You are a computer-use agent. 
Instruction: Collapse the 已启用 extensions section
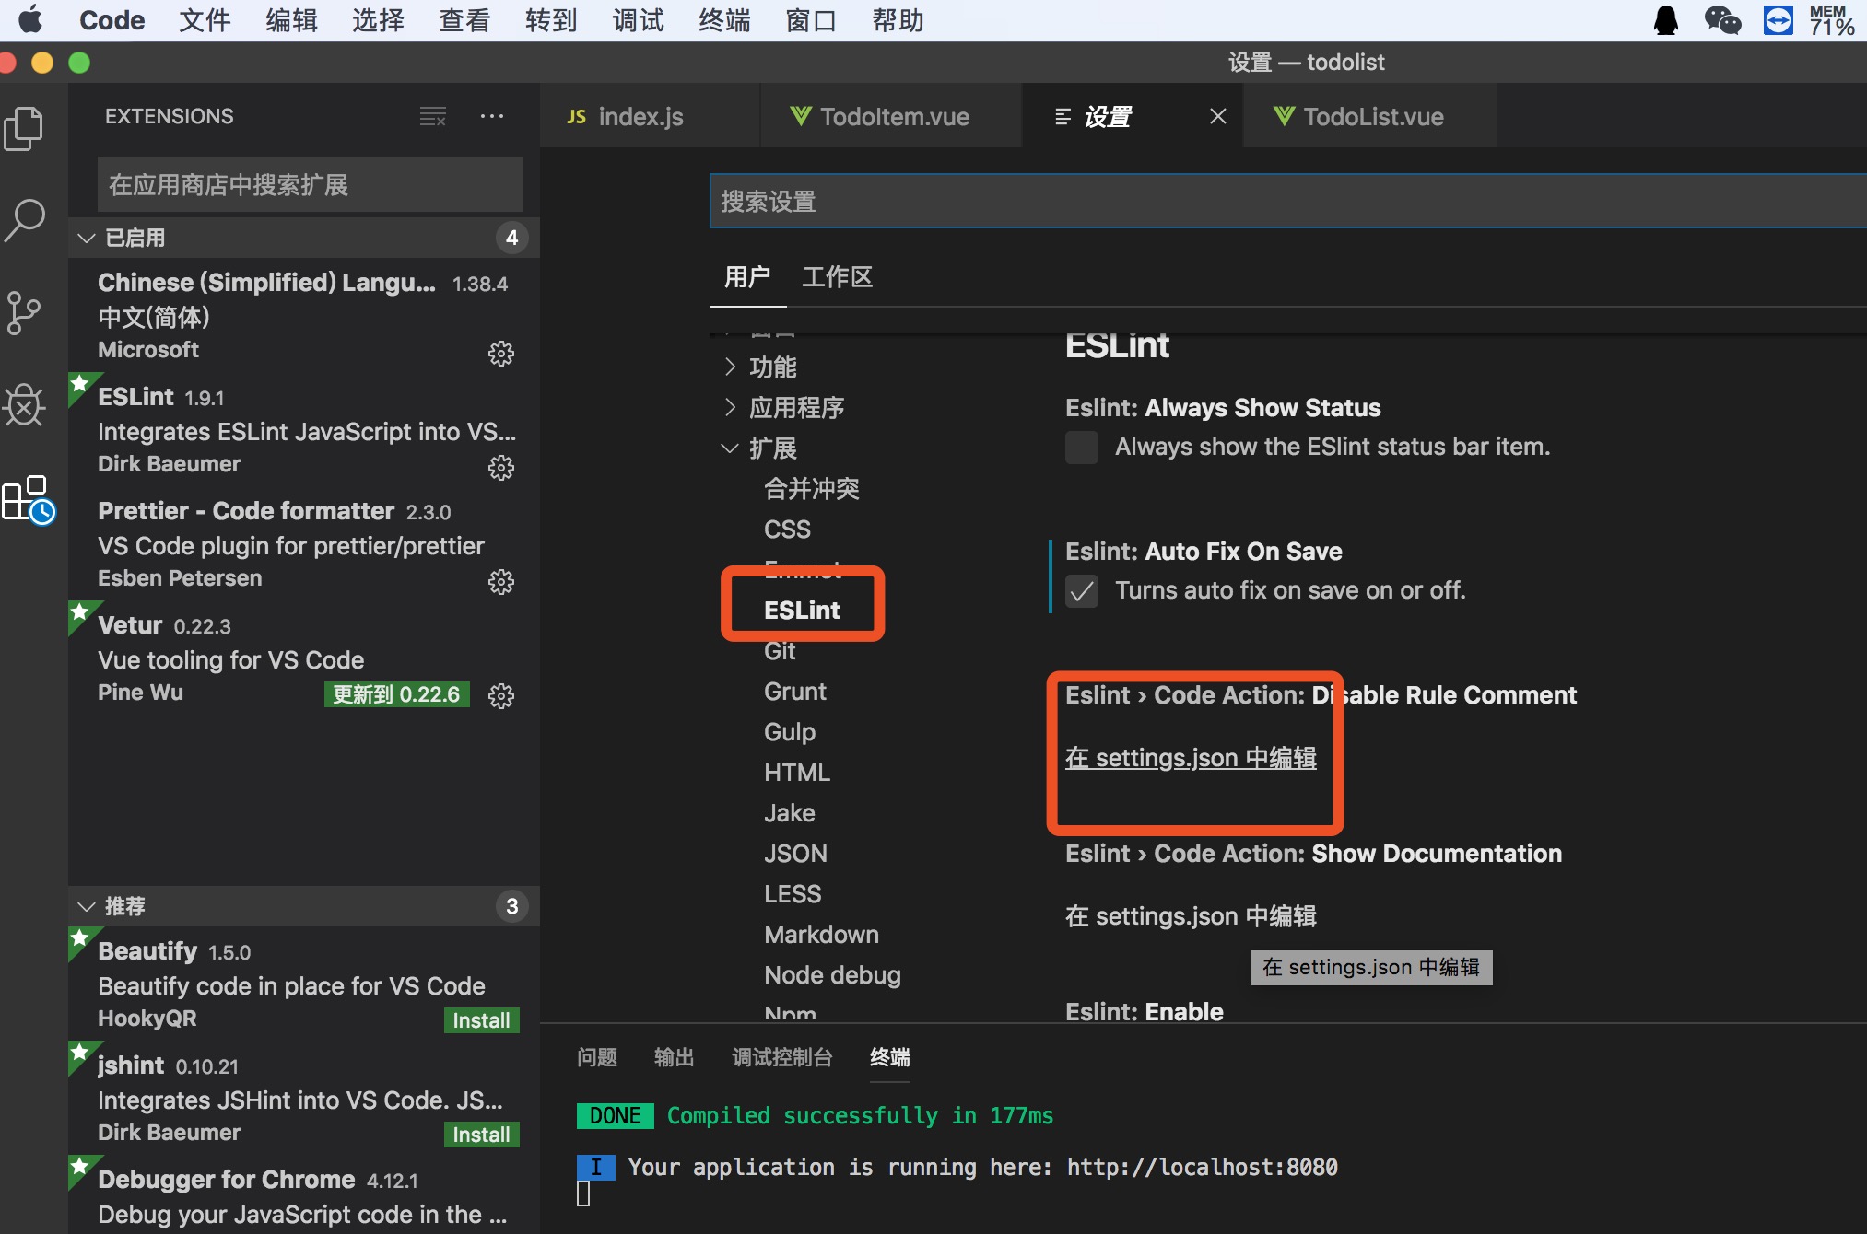pos(88,239)
